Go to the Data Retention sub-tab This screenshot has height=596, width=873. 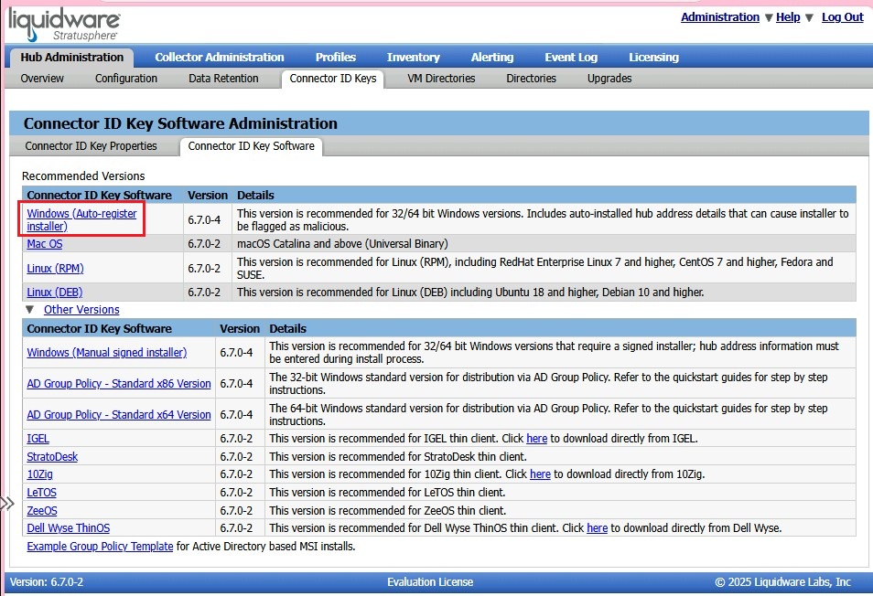point(223,79)
